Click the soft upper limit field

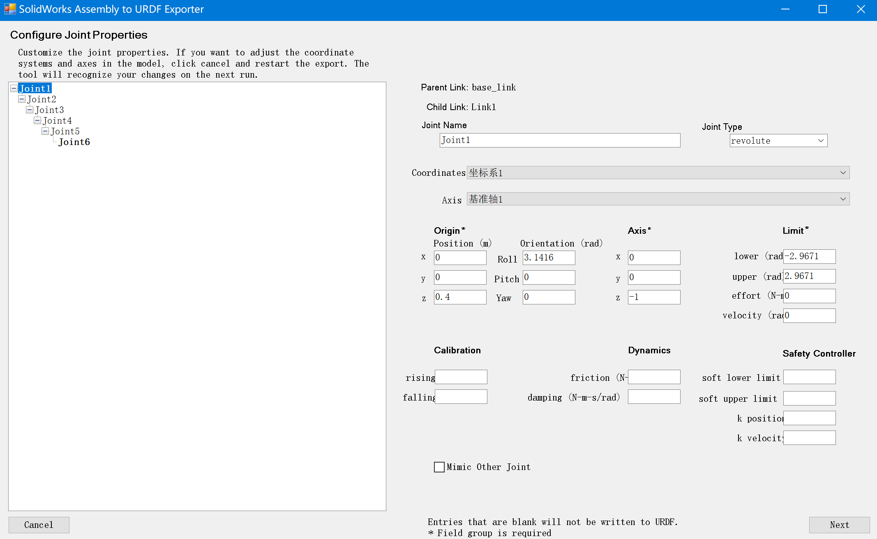809,398
